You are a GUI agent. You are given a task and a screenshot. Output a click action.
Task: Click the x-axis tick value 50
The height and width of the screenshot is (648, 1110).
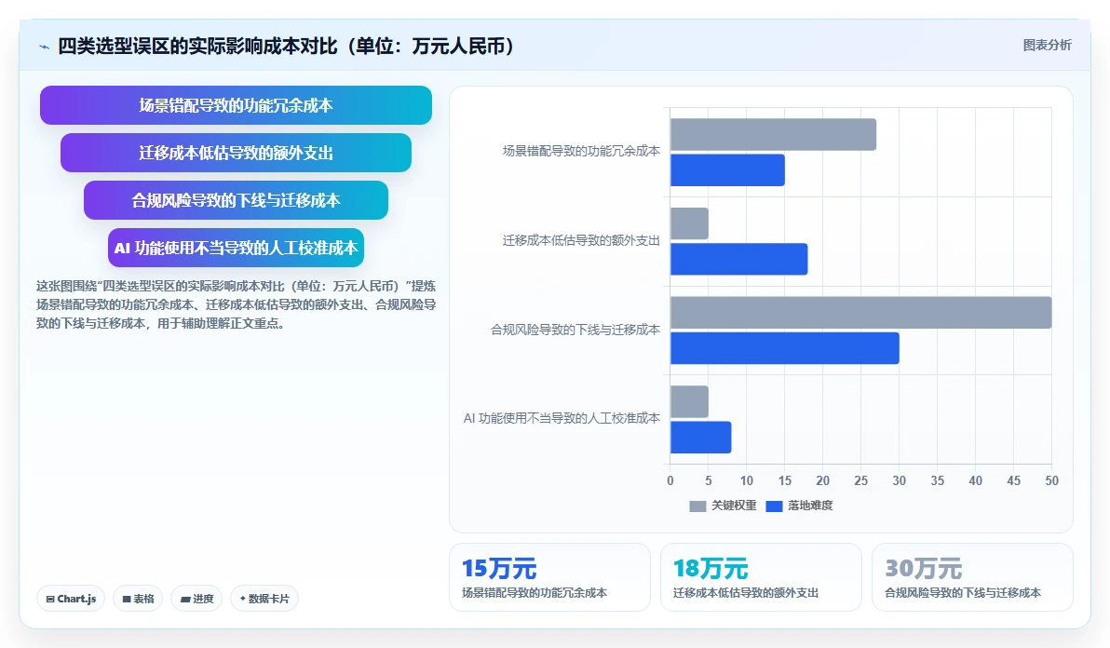1052,481
